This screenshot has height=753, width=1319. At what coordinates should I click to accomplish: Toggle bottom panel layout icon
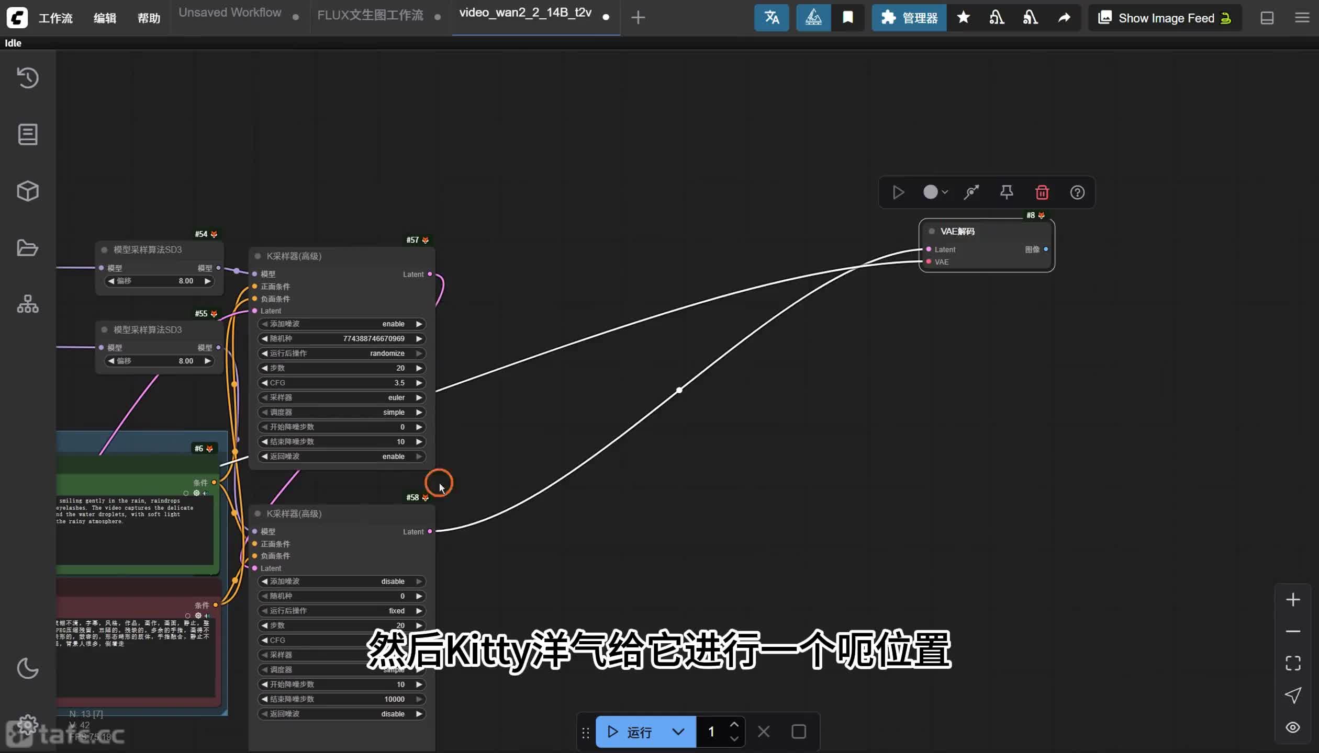(x=1267, y=18)
